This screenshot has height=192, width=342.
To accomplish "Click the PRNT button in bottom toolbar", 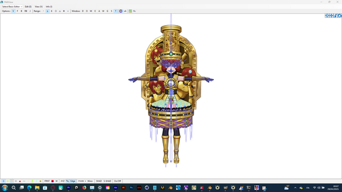I will tap(47, 181).
